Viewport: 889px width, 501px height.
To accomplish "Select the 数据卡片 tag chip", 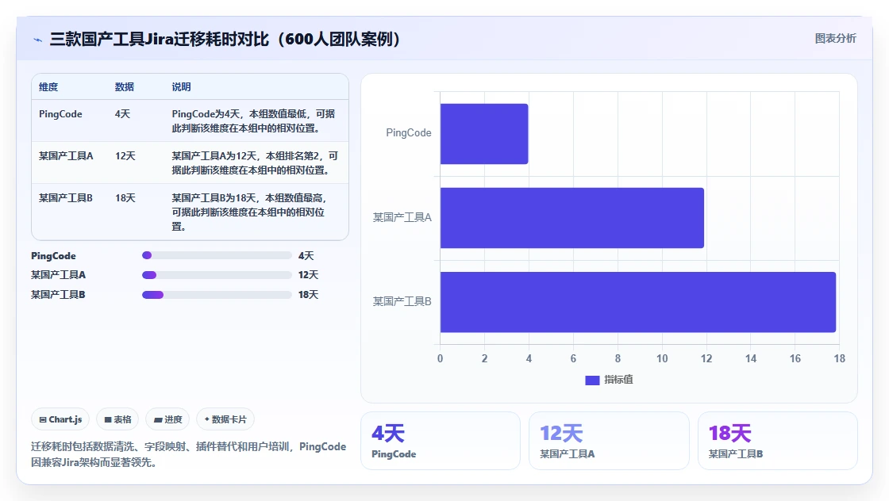I will [225, 419].
